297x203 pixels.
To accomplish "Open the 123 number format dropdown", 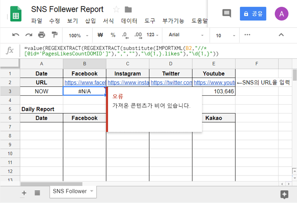I will point(152,35).
